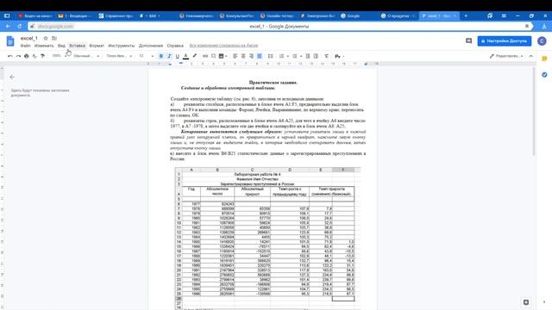Image resolution: width=552 pixels, height=310 pixels.
Task: Open the Изменить menu
Action: tap(44, 46)
